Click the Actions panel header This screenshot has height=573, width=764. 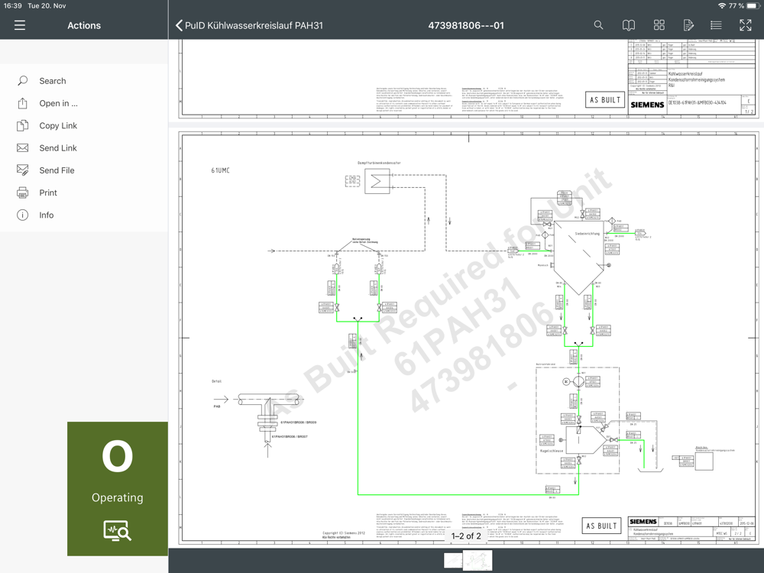(x=84, y=25)
